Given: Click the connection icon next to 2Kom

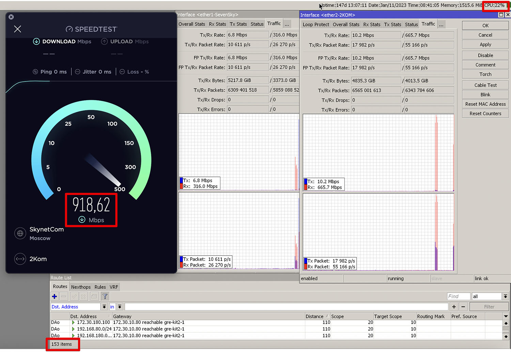Looking at the screenshot, I should [20, 259].
